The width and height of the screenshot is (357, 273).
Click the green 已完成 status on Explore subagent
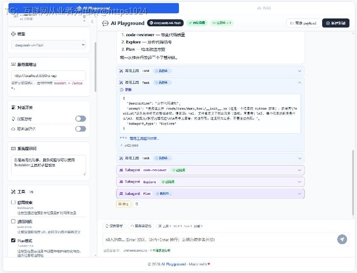(x=168, y=182)
